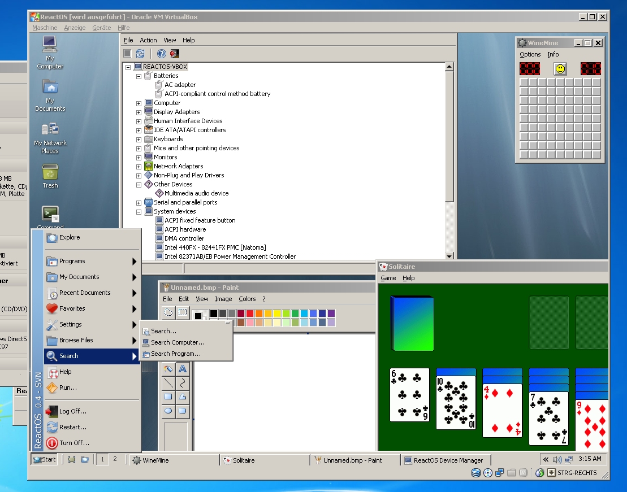Select the My Documents desktop icon
This screenshot has height=492, width=627.
[50, 95]
